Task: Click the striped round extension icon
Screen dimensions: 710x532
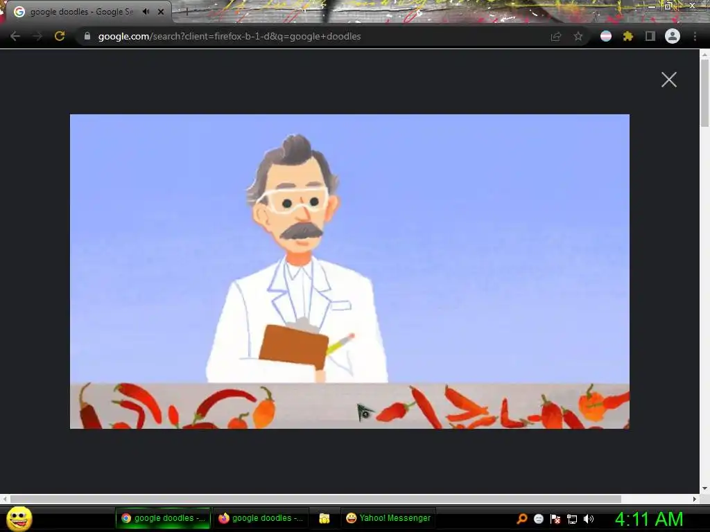Action: pyautogui.click(x=606, y=36)
